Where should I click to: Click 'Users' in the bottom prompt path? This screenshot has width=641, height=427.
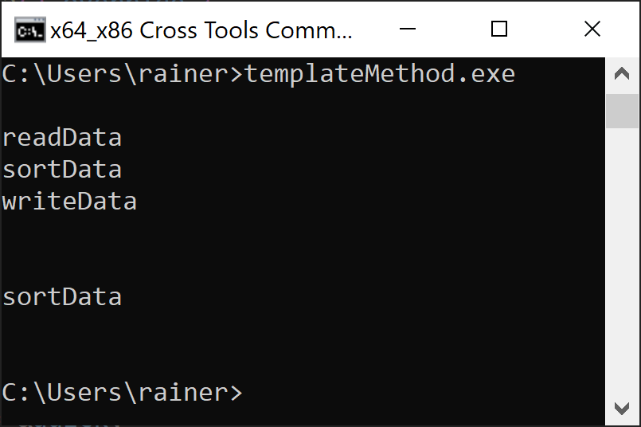84,392
